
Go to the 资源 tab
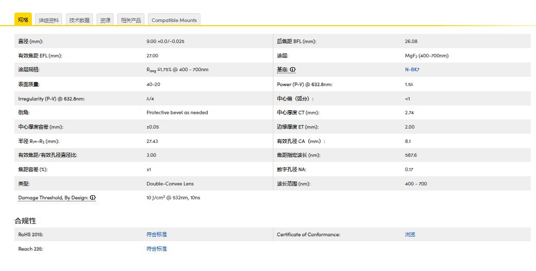coord(105,20)
